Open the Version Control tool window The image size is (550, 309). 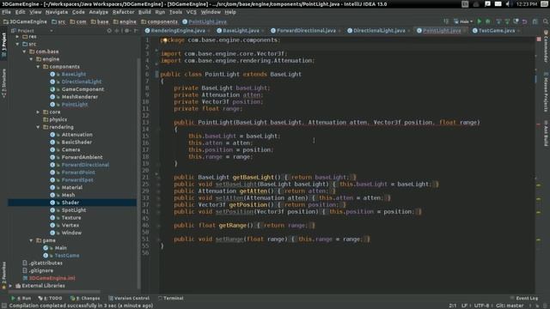(129, 298)
